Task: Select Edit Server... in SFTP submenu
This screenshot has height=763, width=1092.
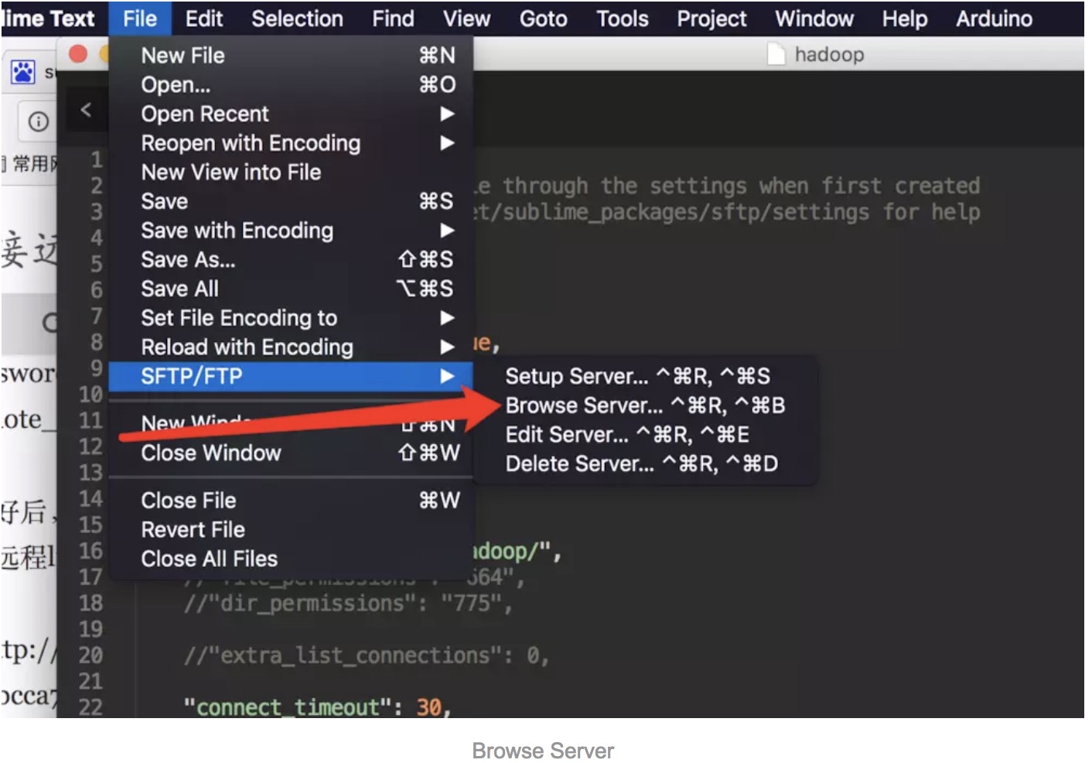Action: [645, 435]
